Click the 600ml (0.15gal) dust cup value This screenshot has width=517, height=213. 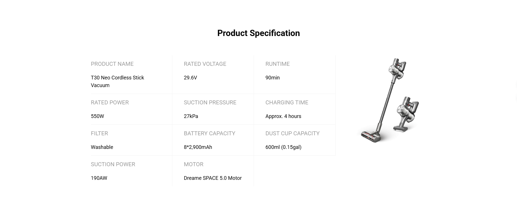283,147
